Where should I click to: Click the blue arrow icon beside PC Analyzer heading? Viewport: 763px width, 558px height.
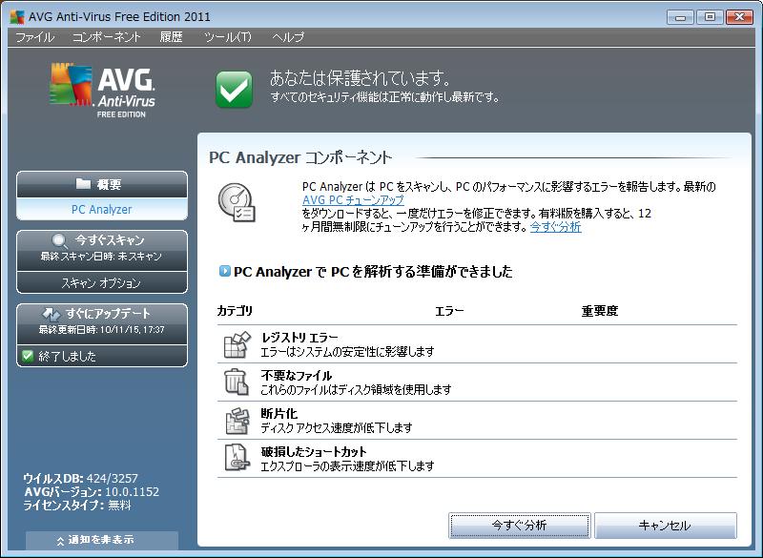(224, 271)
